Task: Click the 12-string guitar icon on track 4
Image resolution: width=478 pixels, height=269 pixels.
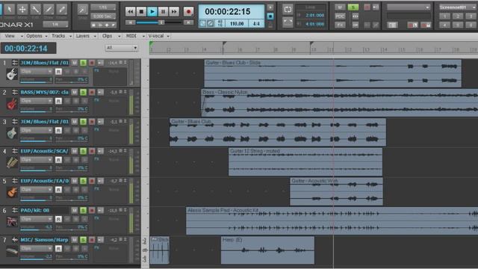Action: [x=12, y=163]
